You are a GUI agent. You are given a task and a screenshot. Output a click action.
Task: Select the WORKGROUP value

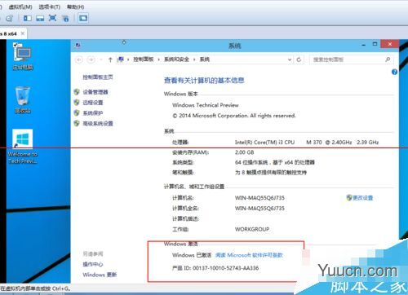tap(252, 229)
